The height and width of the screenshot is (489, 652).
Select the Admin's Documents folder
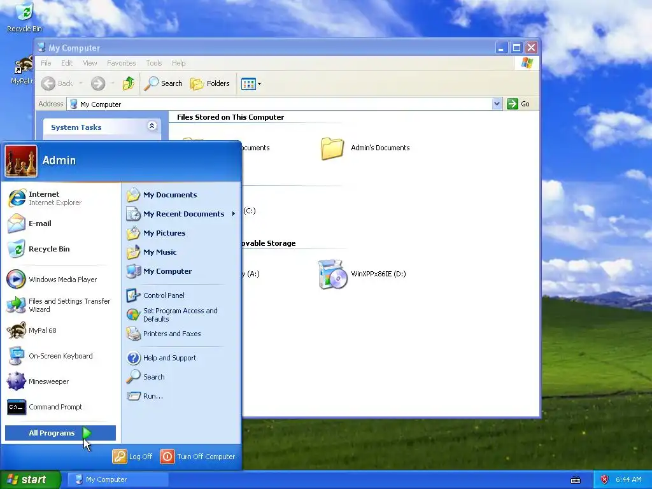tap(365, 148)
